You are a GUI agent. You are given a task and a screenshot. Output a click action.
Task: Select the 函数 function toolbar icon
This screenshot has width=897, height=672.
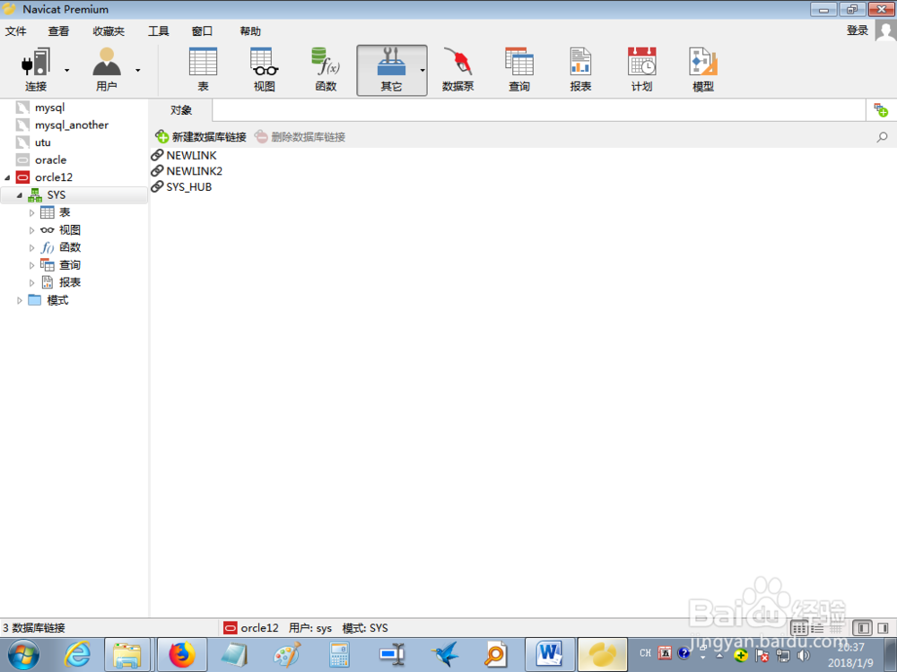(x=326, y=70)
